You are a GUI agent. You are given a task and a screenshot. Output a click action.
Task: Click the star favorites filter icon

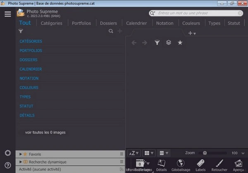(180, 42)
